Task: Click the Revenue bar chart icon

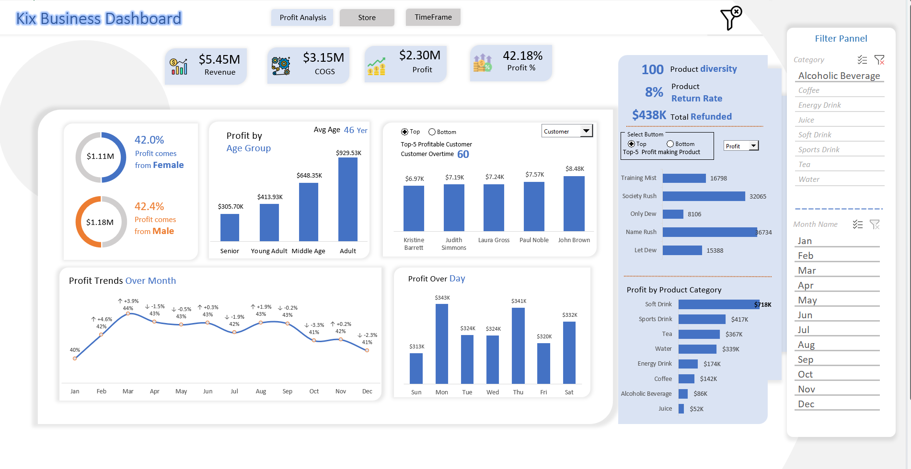Action: point(179,67)
